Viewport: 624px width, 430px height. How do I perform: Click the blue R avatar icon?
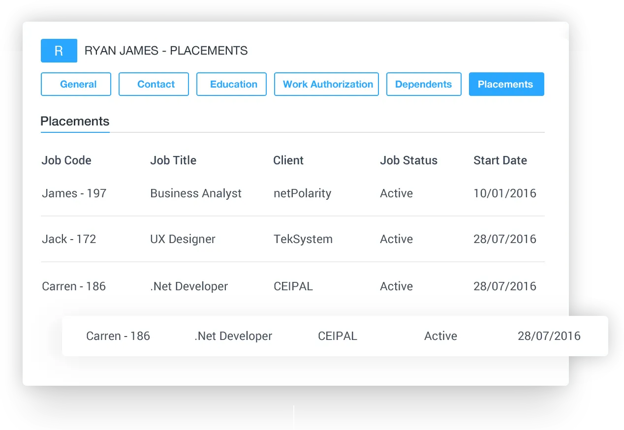[x=59, y=50]
